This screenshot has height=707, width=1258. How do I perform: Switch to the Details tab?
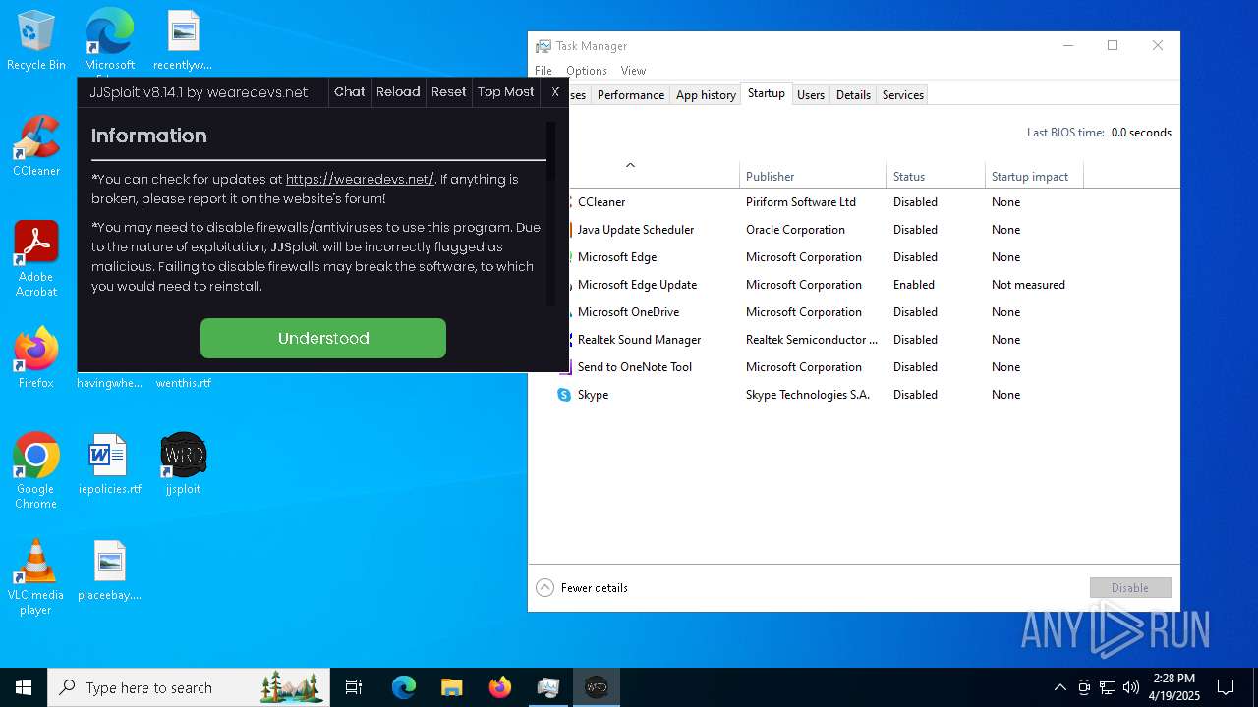click(x=853, y=95)
